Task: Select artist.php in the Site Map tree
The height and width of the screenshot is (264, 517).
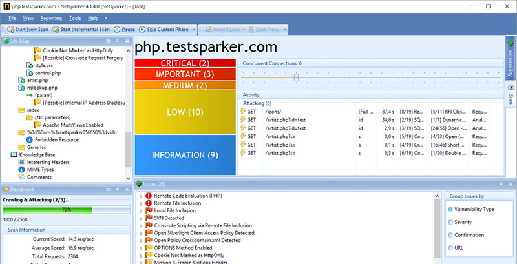Action: pos(36,80)
